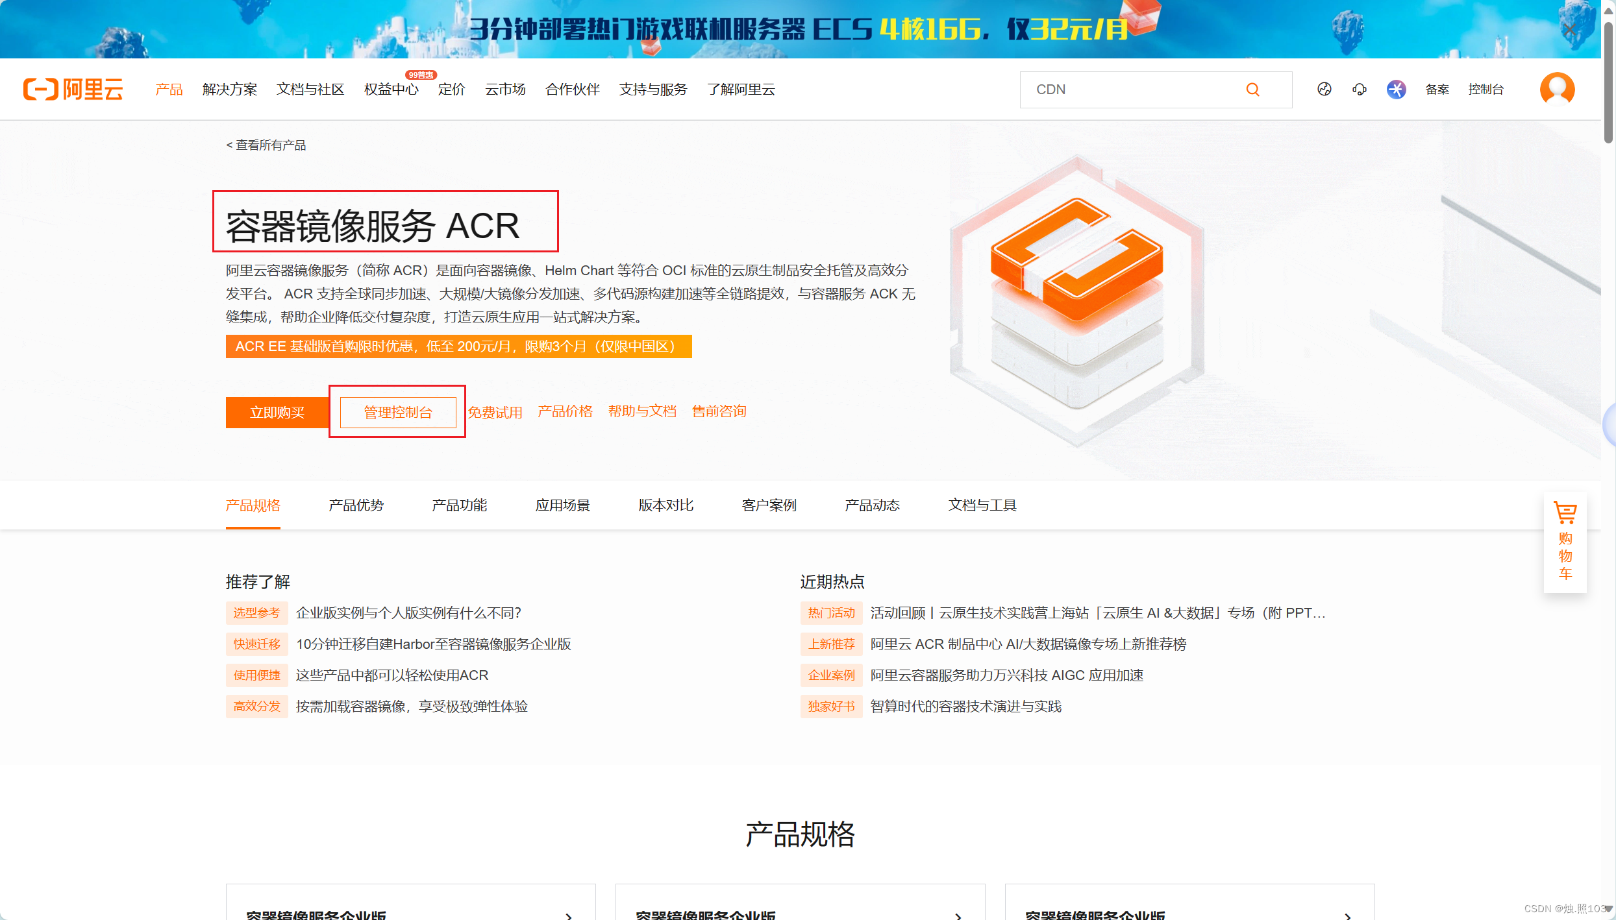
Task: Select the 产品功能 tab
Action: 459,505
